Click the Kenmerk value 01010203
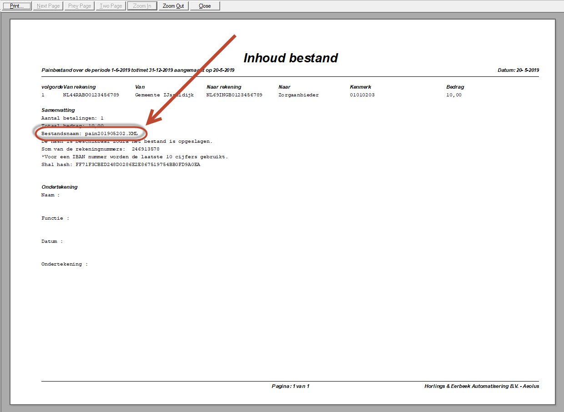The height and width of the screenshot is (412, 564). [362, 95]
